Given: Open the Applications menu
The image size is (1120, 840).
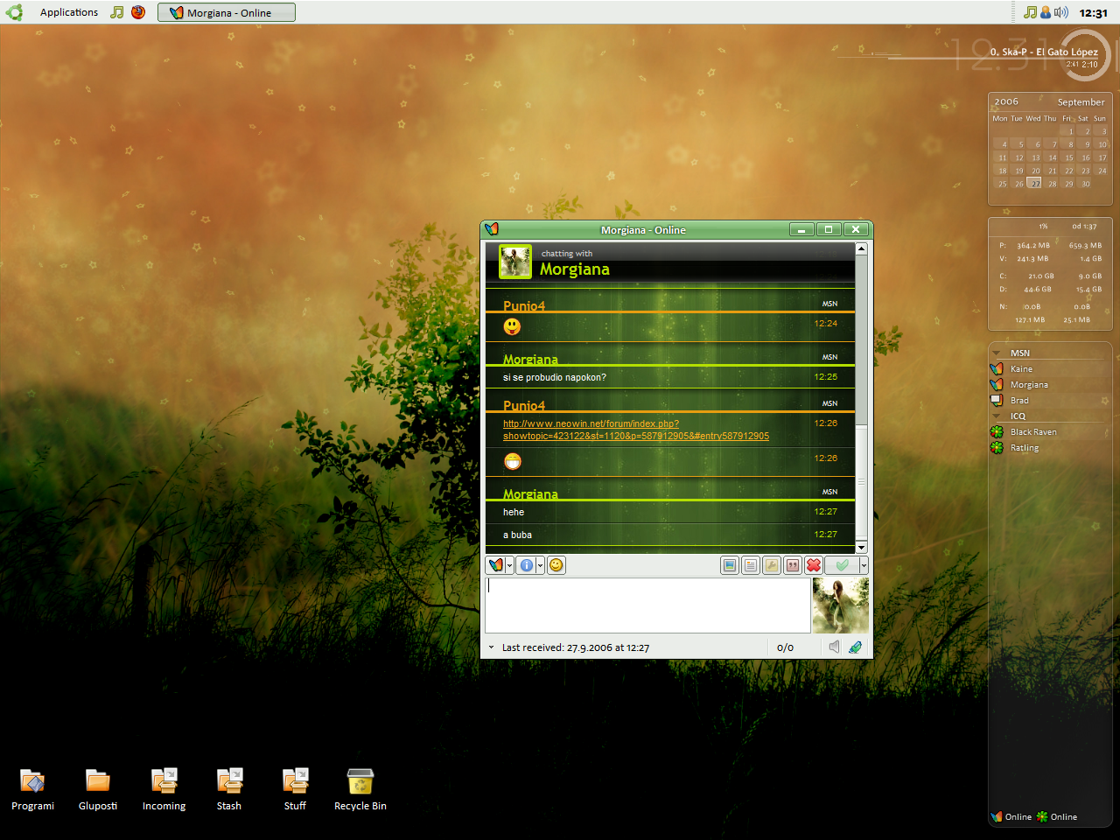Looking at the screenshot, I should tap(68, 12).
